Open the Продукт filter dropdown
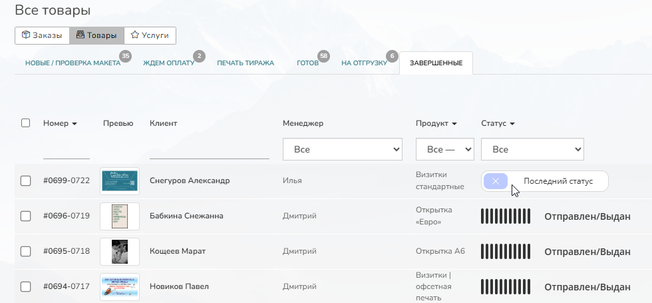 [x=444, y=150]
